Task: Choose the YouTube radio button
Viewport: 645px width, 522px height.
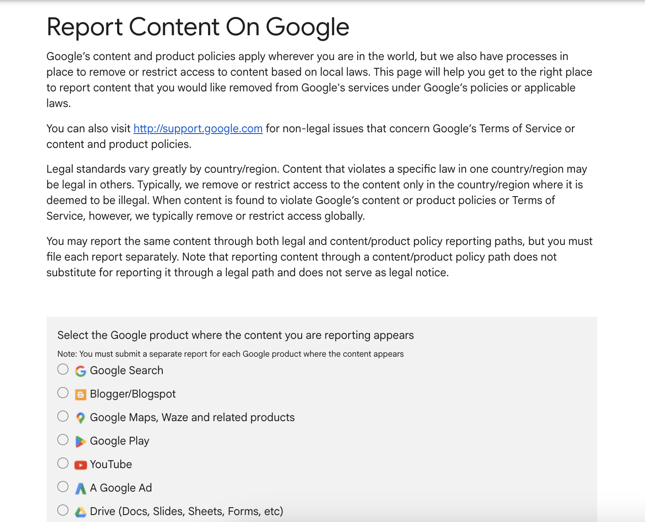Action: (63, 463)
